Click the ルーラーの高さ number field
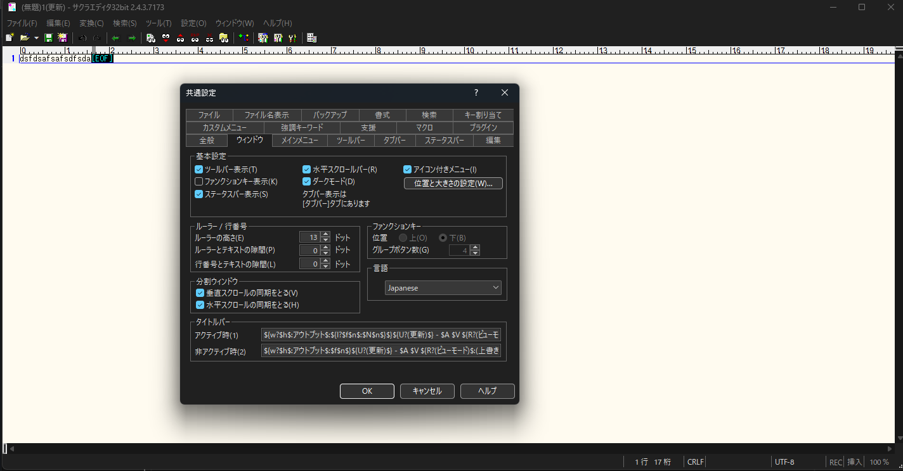Image resolution: width=903 pixels, height=471 pixels. [x=310, y=237]
